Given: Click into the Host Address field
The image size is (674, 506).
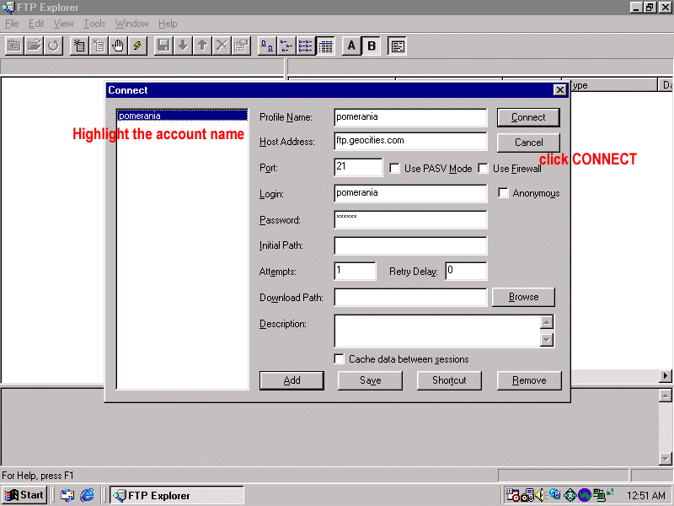Looking at the screenshot, I should pos(410,142).
